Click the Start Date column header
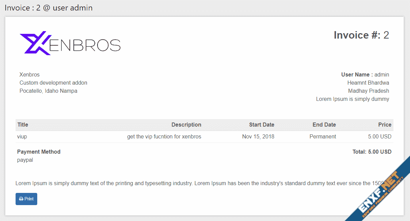The height and width of the screenshot is (221, 410). pos(261,125)
